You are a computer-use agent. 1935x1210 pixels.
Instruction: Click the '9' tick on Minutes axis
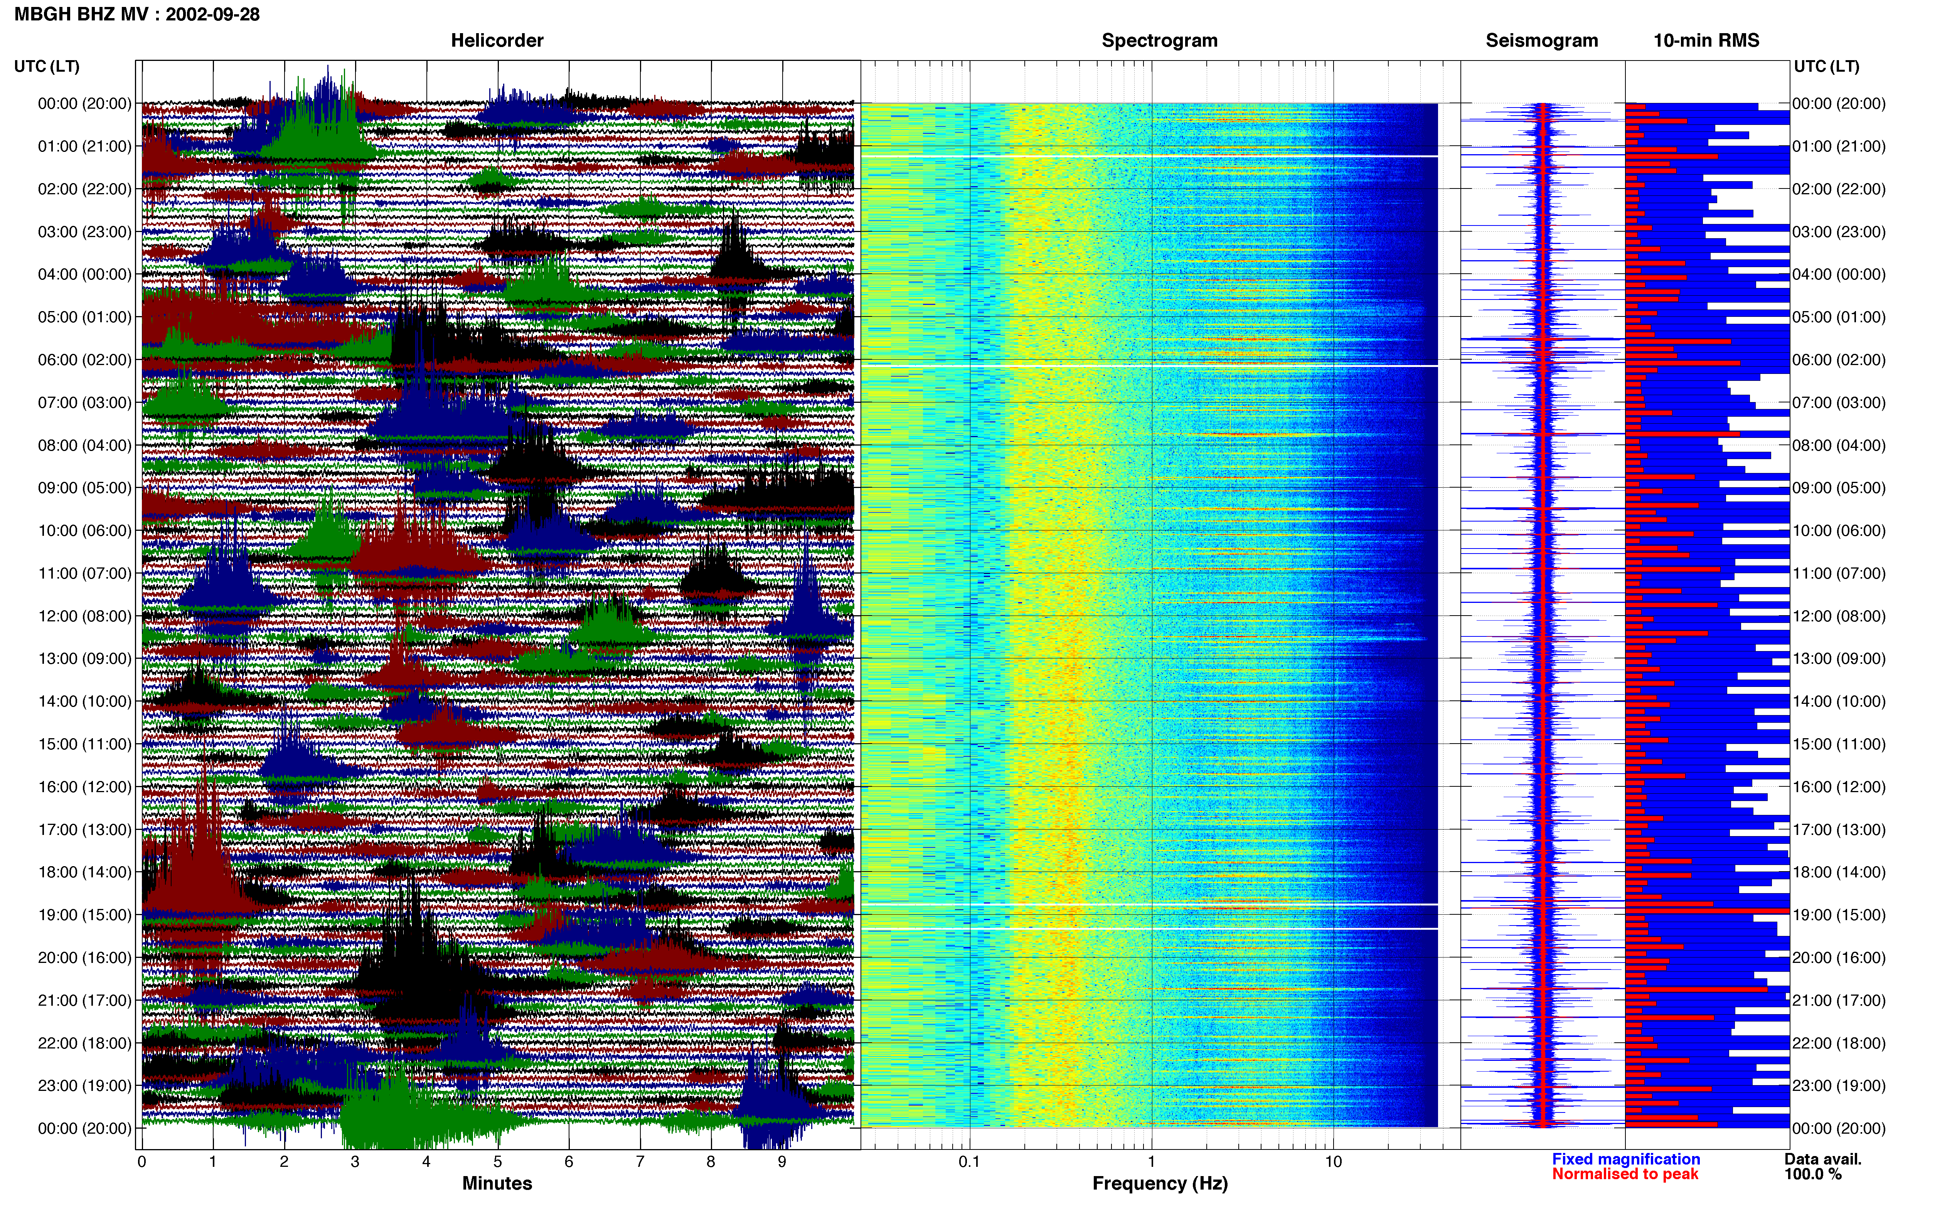782,1162
